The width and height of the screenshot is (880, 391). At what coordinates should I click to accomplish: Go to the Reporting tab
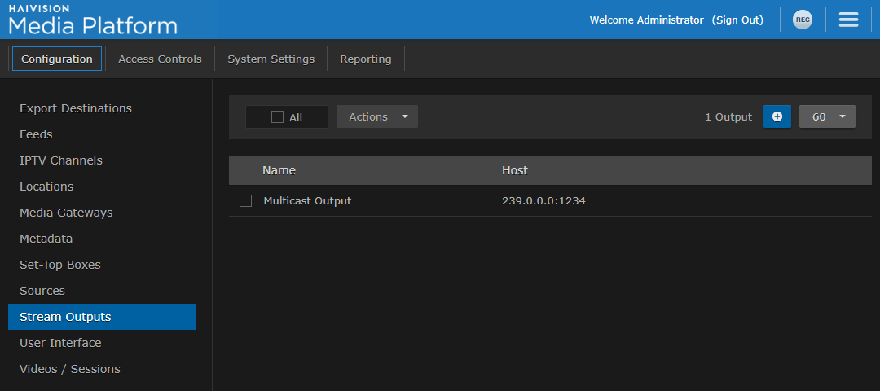click(365, 59)
